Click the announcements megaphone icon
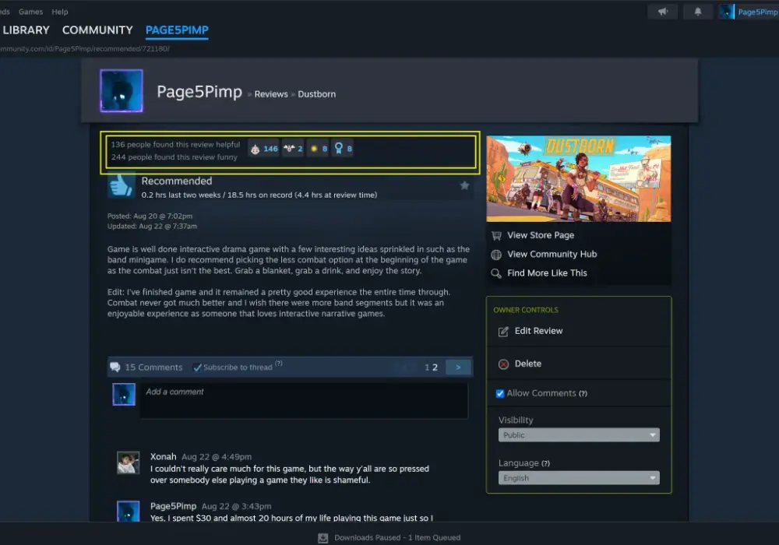The width and height of the screenshot is (779, 545). click(x=662, y=12)
